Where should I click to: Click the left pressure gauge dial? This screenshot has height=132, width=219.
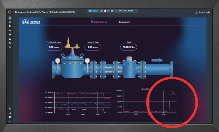click(57, 61)
